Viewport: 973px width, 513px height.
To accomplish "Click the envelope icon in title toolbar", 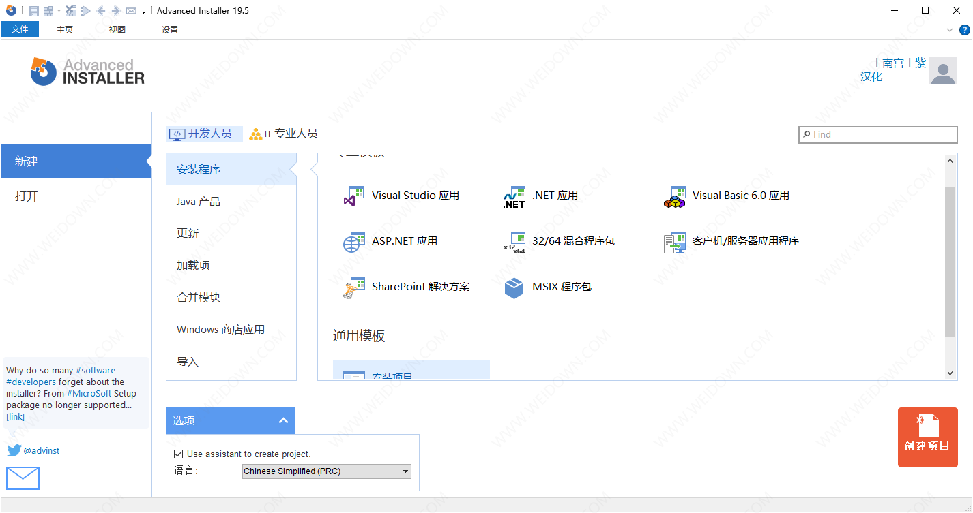I will click(131, 11).
